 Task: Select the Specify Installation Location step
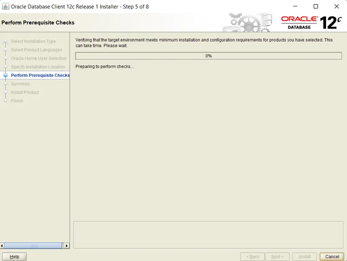pos(38,67)
